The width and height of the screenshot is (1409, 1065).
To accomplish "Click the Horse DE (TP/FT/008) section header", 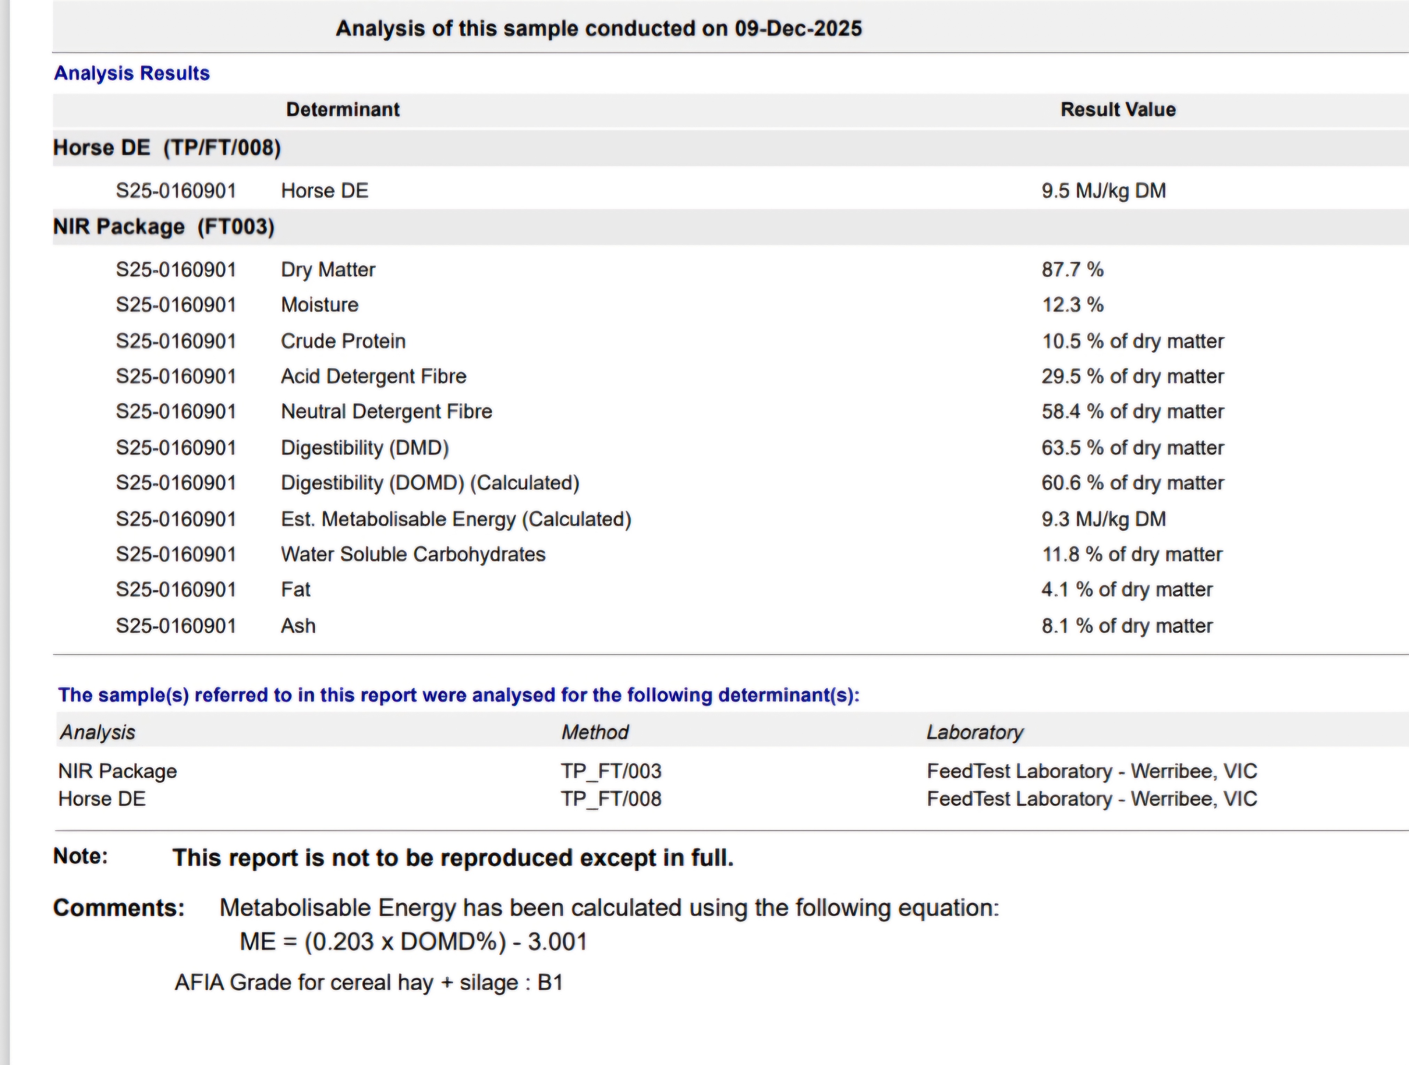I will pos(167,148).
